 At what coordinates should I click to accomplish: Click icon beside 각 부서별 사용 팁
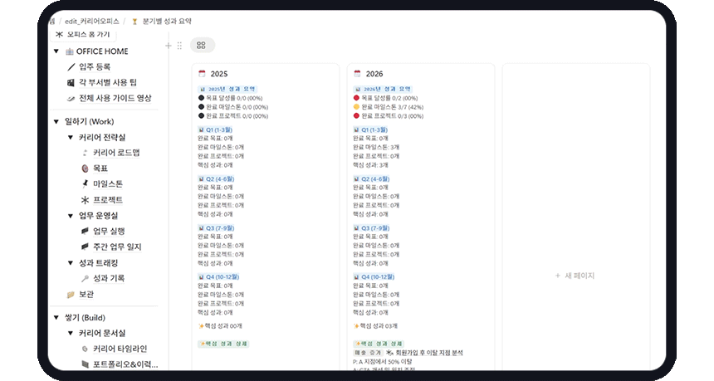tap(71, 82)
